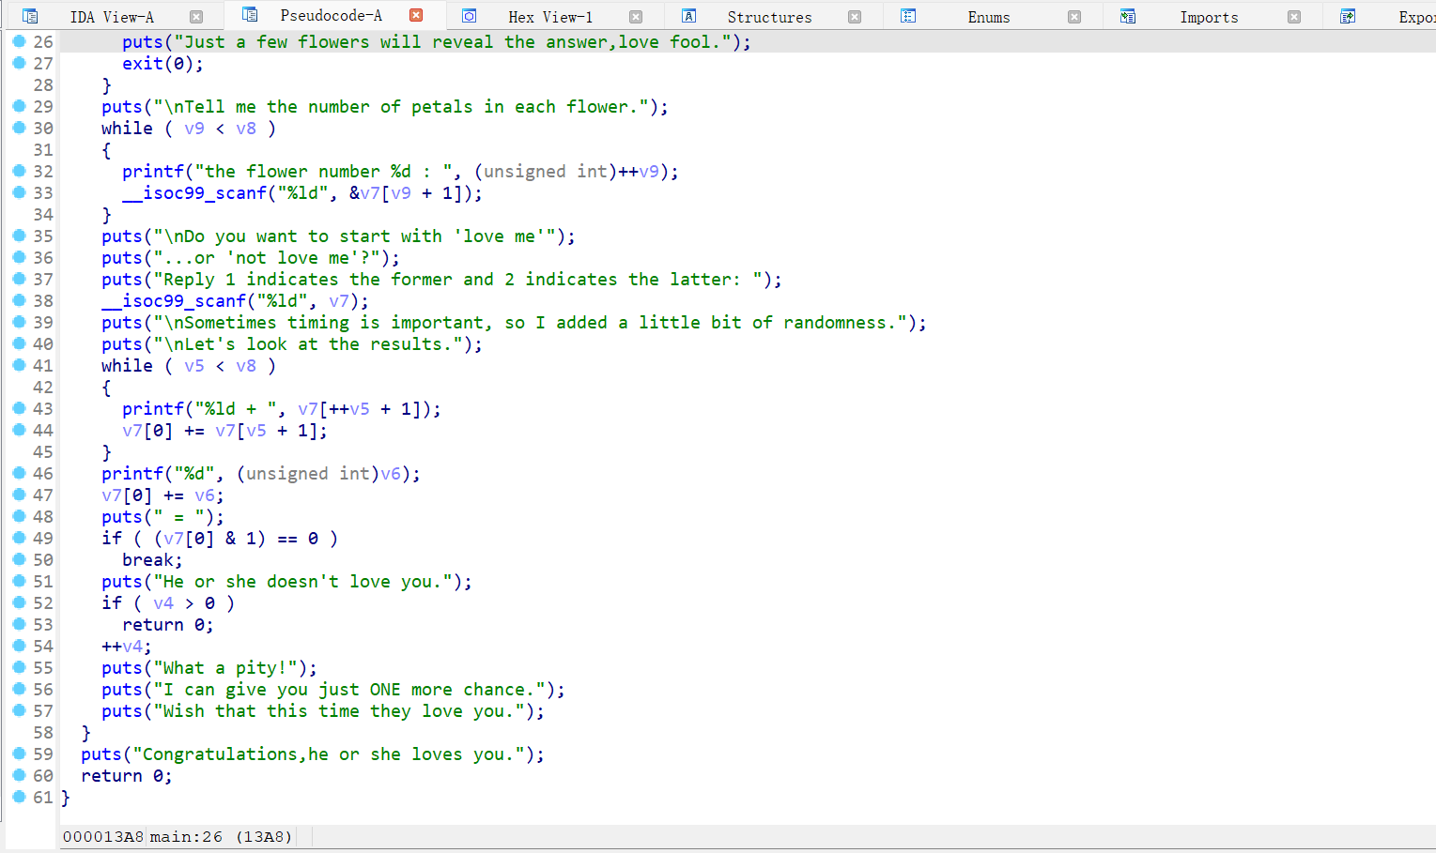The image size is (1436, 853).
Task: Switch to the IDA View-A tab label
Action: click(112, 17)
